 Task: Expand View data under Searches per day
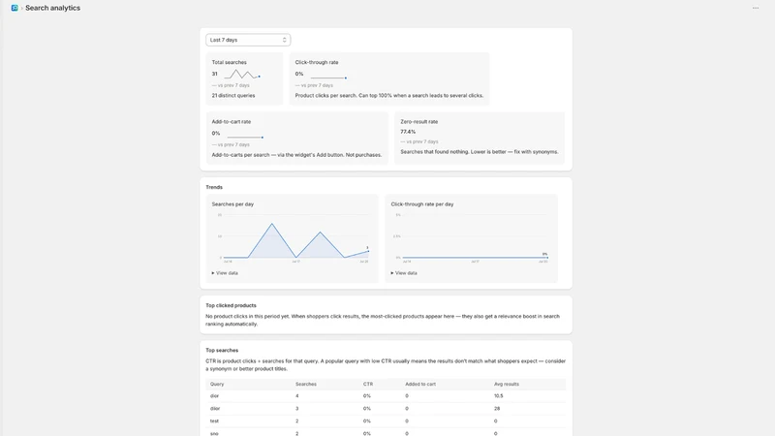coord(225,273)
